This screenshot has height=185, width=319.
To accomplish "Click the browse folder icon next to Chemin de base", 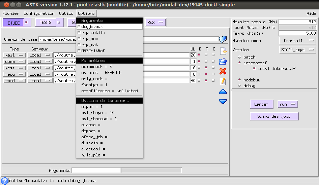I will point(223,39).
